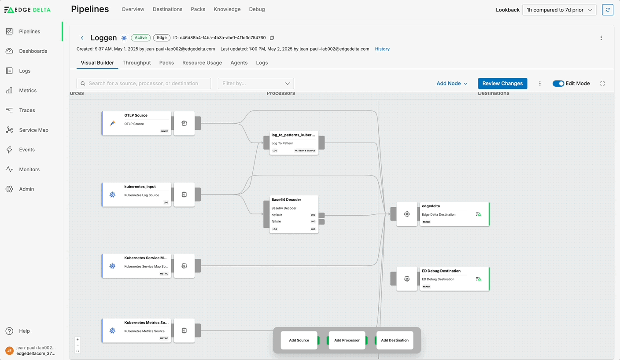Select the Log To Pattern processor node
This screenshot has width=620, height=360.
(294, 143)
